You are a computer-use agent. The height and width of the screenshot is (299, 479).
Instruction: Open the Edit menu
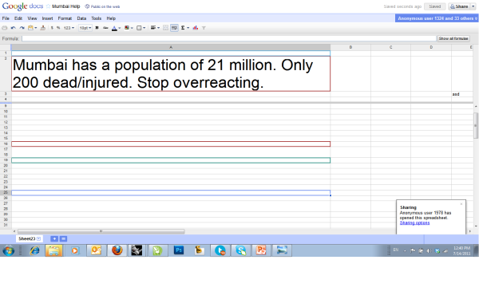(18, 18)
